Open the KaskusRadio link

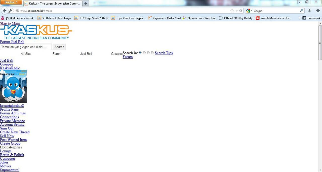click(10, 68)
